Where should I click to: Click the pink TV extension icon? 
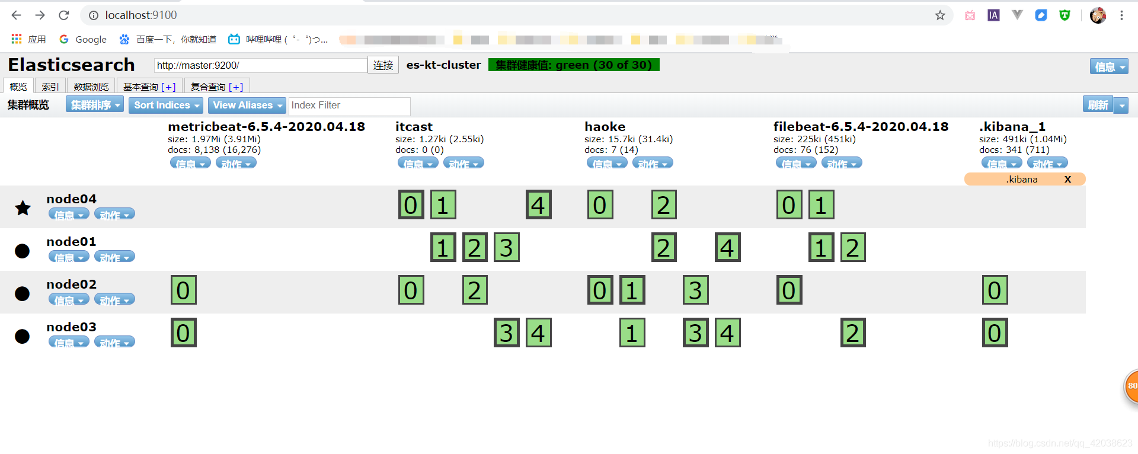click(970, 15)
